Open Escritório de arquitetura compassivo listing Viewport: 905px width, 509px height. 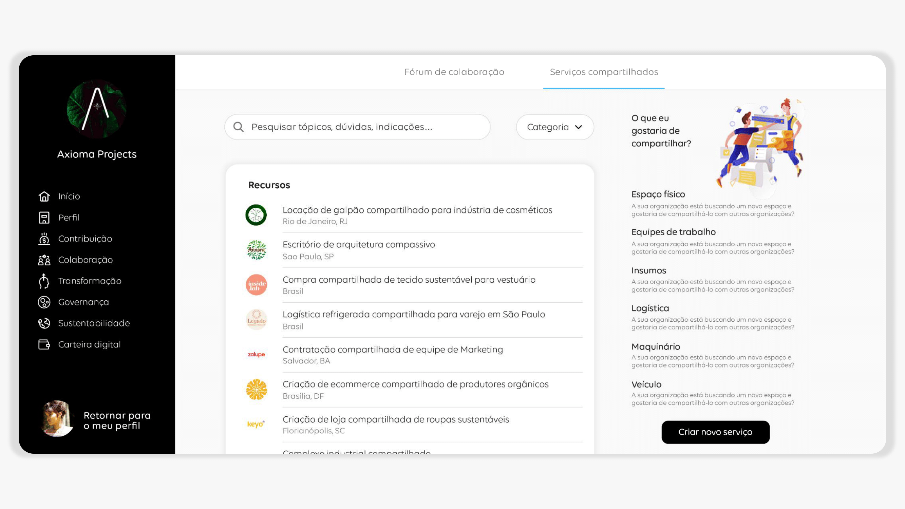pos(358,244)
